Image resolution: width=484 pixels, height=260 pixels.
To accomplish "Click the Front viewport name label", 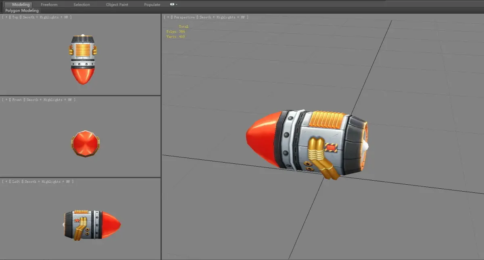I will click(x=17, y=99).
